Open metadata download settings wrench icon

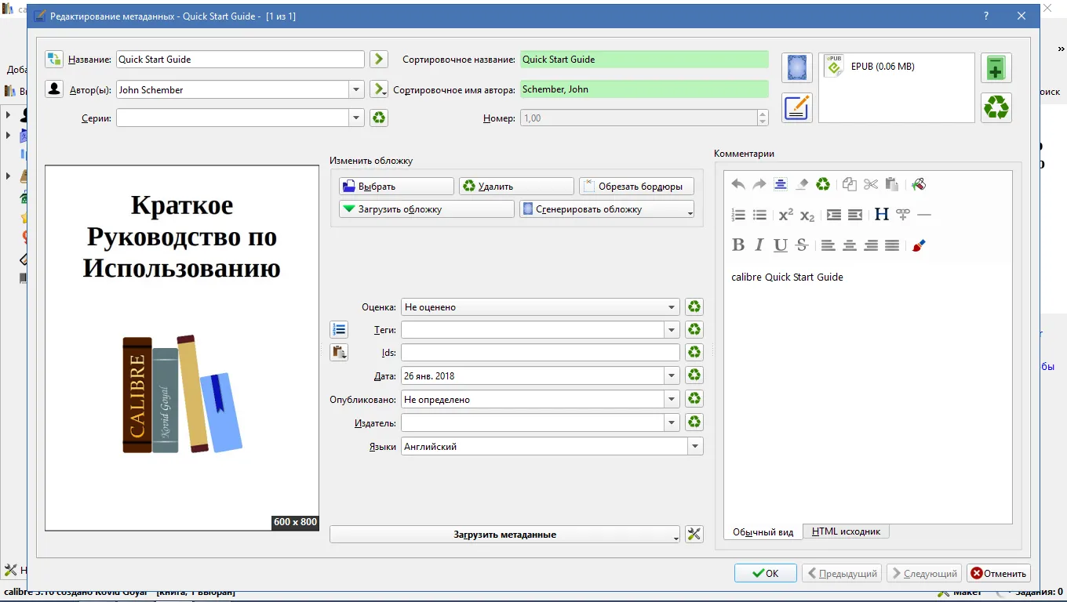click(x=694, y=535)
